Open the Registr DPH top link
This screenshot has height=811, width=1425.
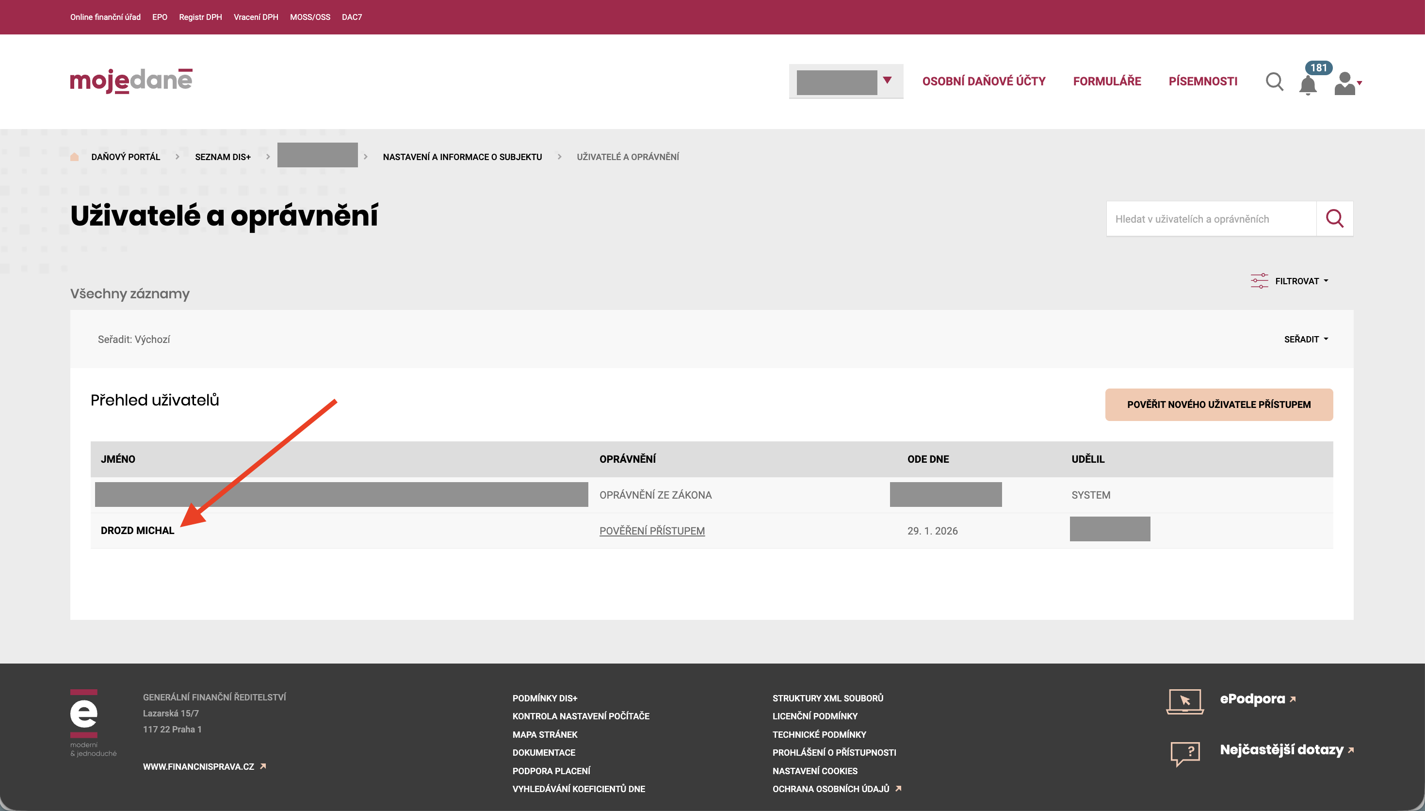tap(200, 17)
